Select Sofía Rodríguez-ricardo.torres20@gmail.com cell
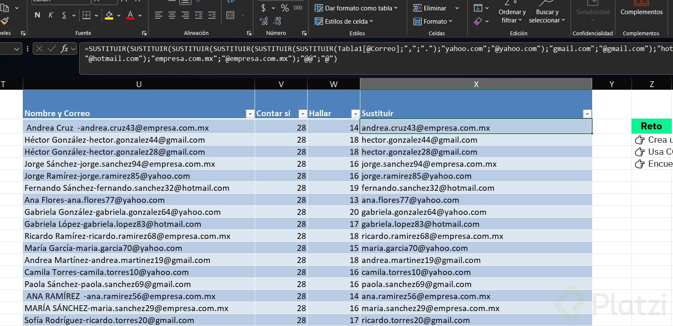Viewport: 673px width, 326px height. point(139,320)
